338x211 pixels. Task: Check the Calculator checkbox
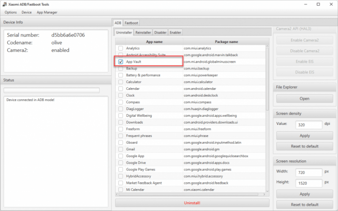click(120, 82)
